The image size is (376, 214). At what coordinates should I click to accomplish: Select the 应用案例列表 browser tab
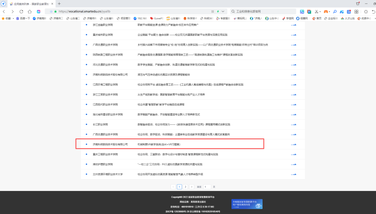tap(31, 4)
